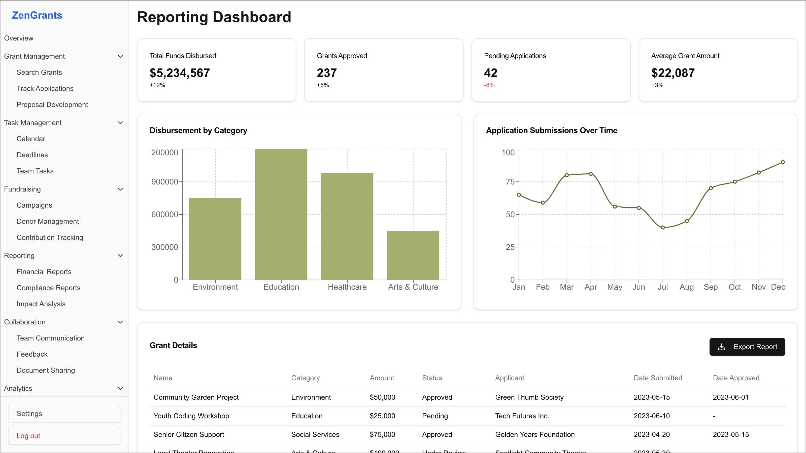Open Team Communication page
Viewport: 806px width, 453px height.
(x=51, y=338)
